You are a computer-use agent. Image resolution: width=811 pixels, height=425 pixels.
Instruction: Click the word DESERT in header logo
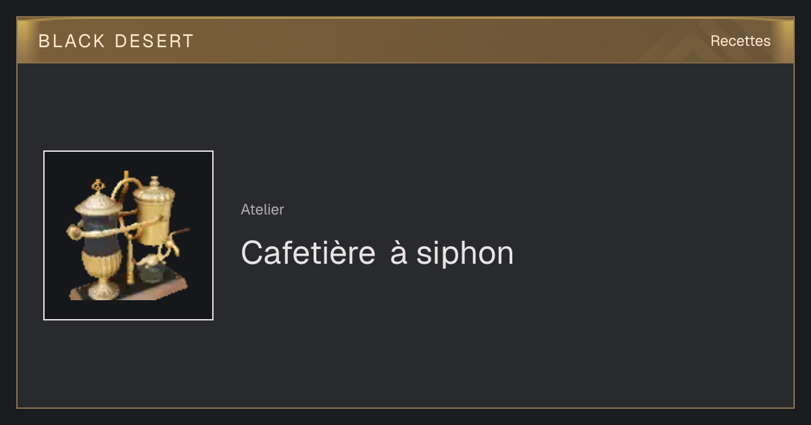(x=154, y=41)
